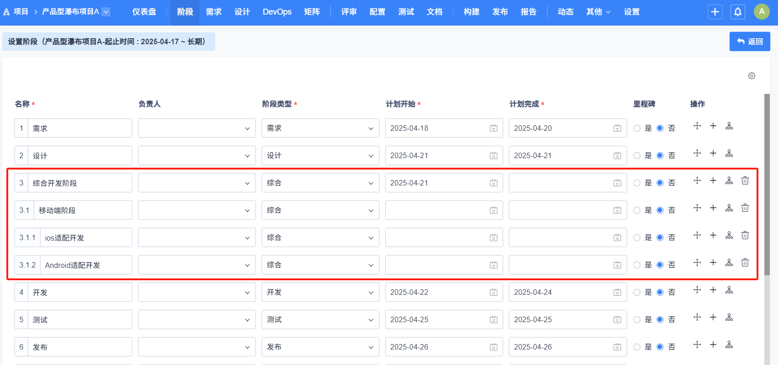Switch to the 需求 navigation tab
The width and height of the screenshot is (778, 365).
click(x=213, y=12)
